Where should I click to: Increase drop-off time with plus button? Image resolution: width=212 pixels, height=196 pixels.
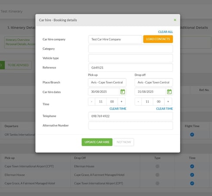[168, 102]
